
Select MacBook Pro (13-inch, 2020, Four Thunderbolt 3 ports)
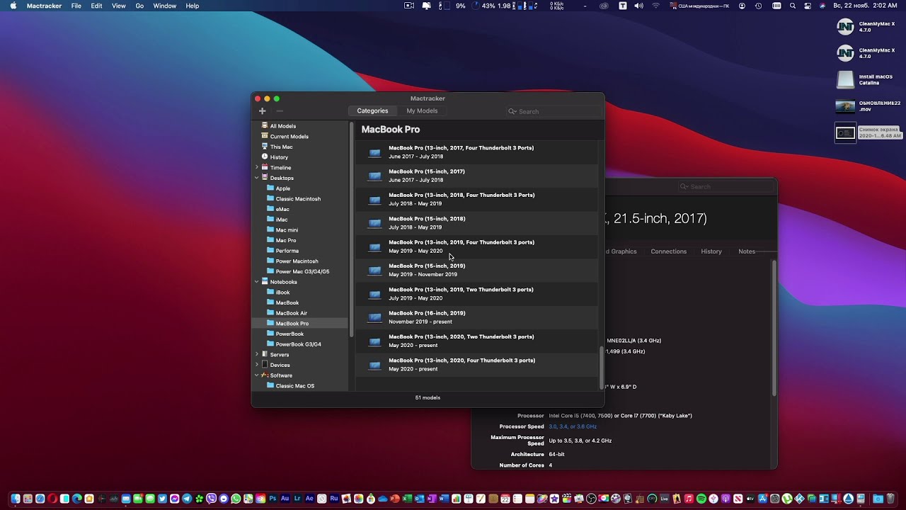[x=478, y=365]
